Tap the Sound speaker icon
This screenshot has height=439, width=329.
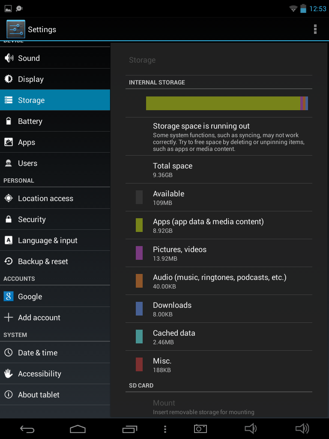(9, 58)
